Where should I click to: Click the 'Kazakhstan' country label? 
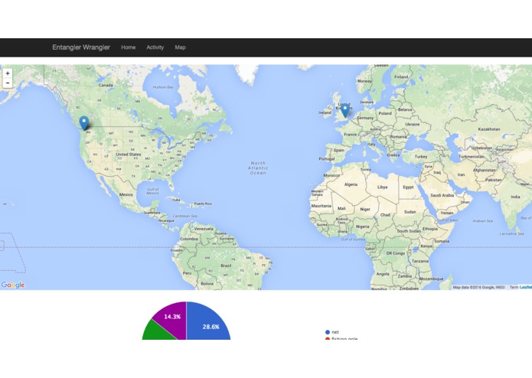pyautogui.click(x=489, y=129)
